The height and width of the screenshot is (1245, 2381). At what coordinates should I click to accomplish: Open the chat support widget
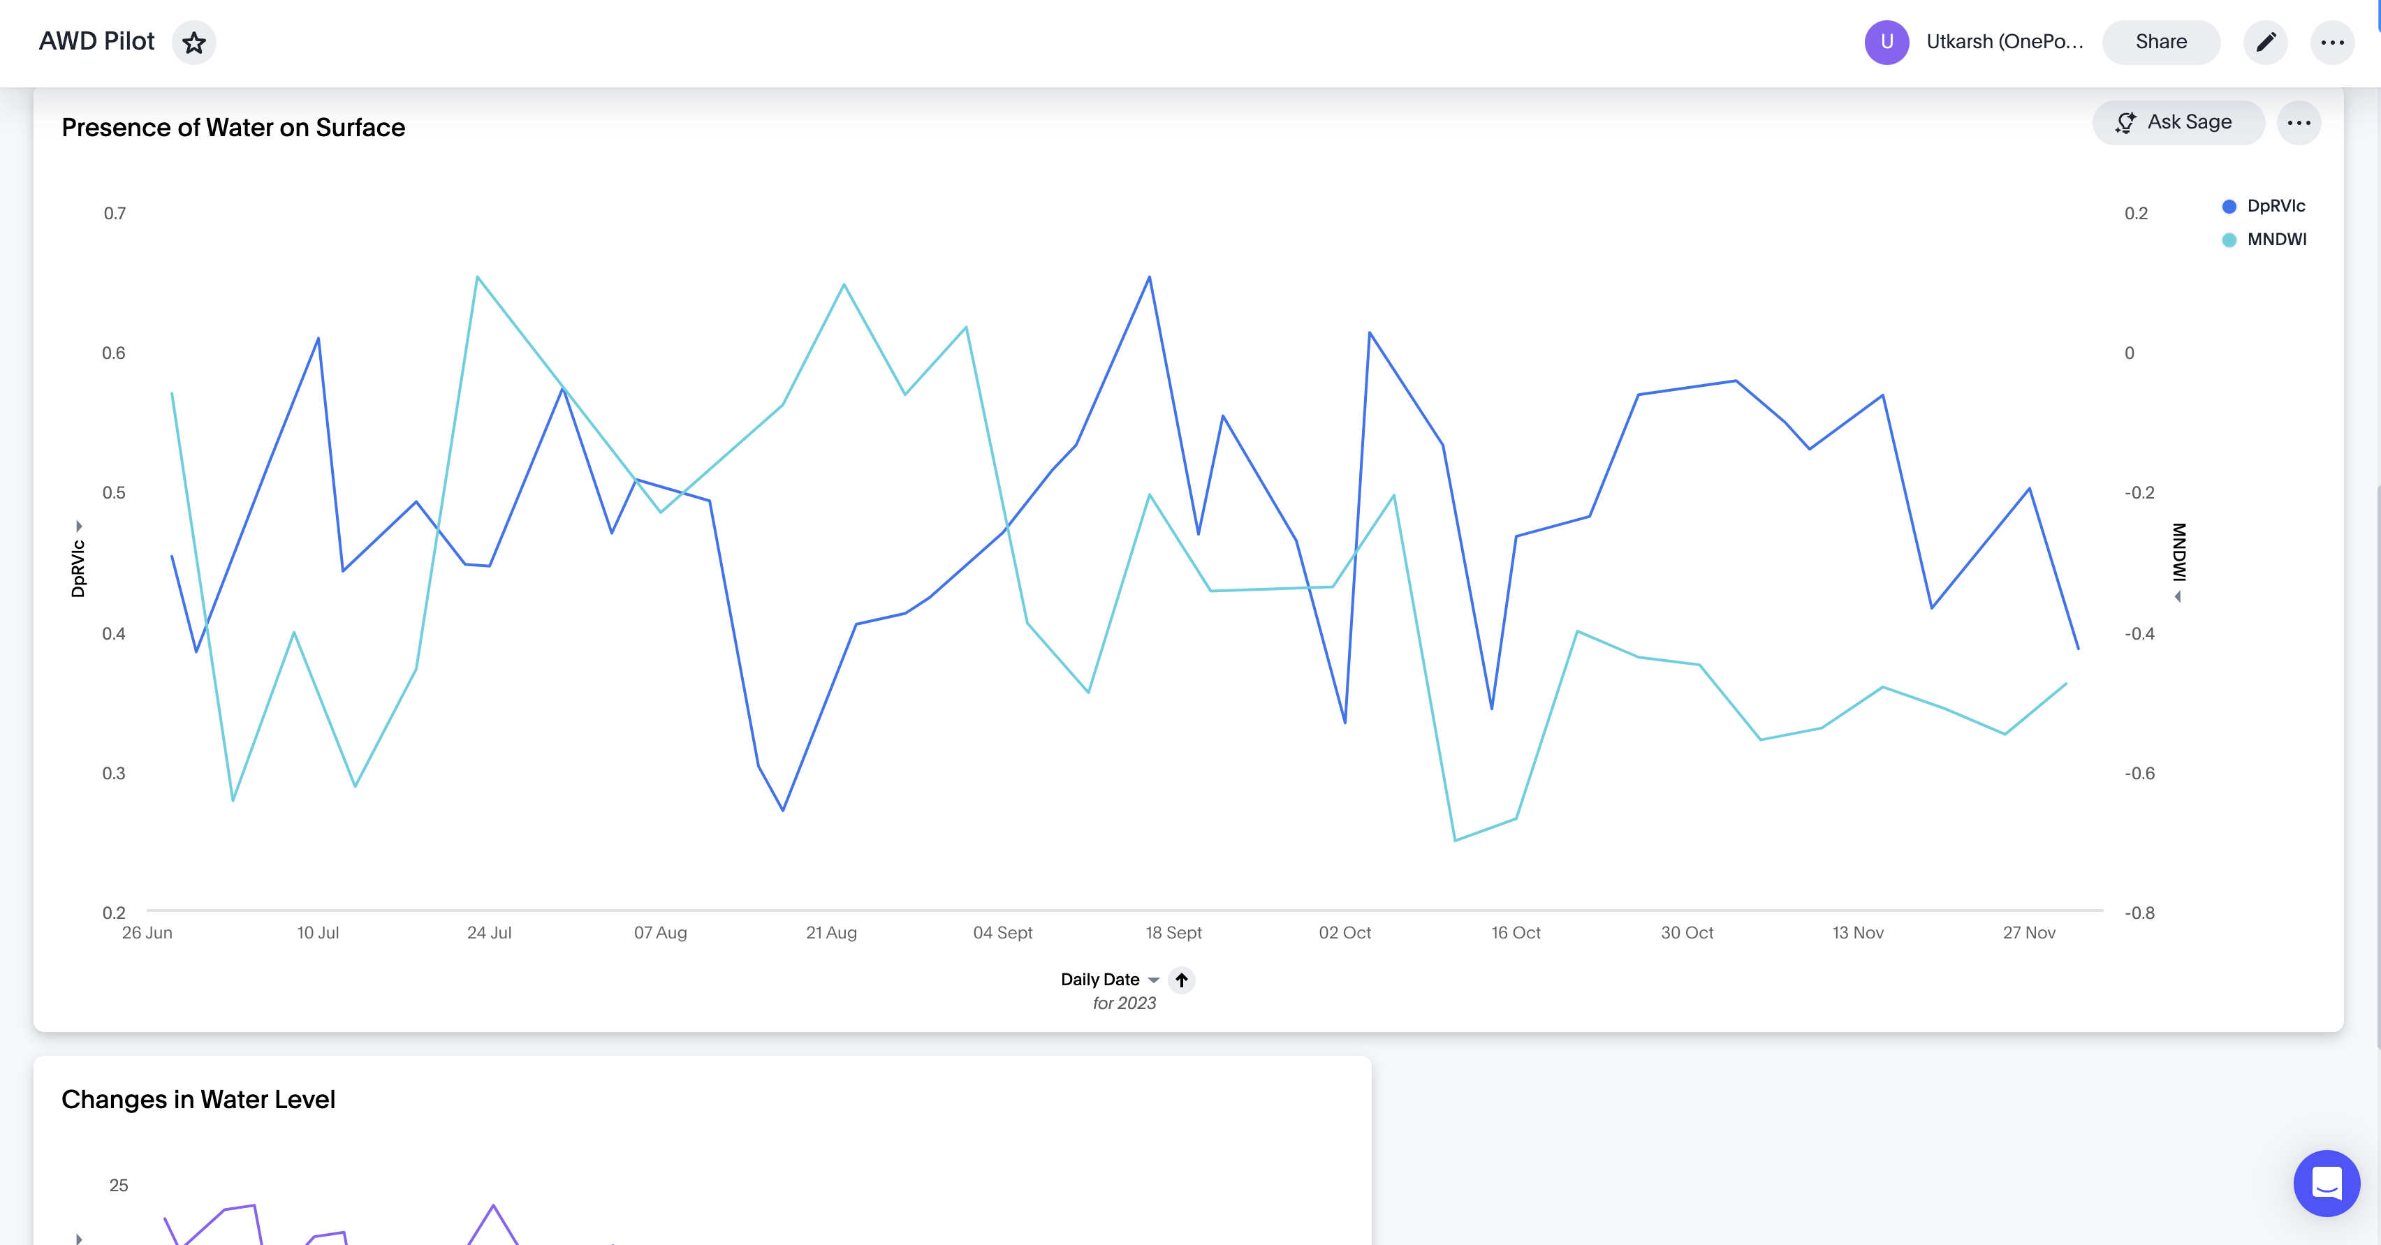(x=2326, y=1182)
